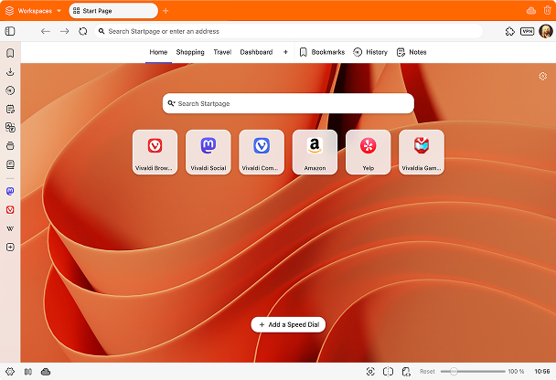The width and height of the screenshot is (556, 380).
Task: Toggle break mode pause button in status bar
Action: 28,372
